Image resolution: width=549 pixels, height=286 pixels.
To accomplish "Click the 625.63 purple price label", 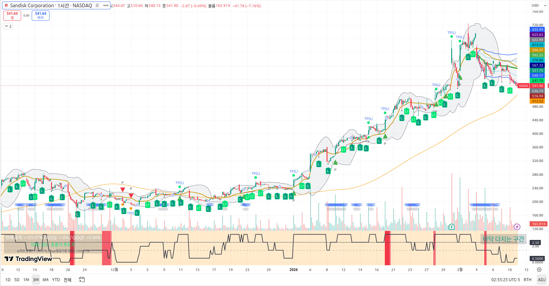I will click(537, 35).
